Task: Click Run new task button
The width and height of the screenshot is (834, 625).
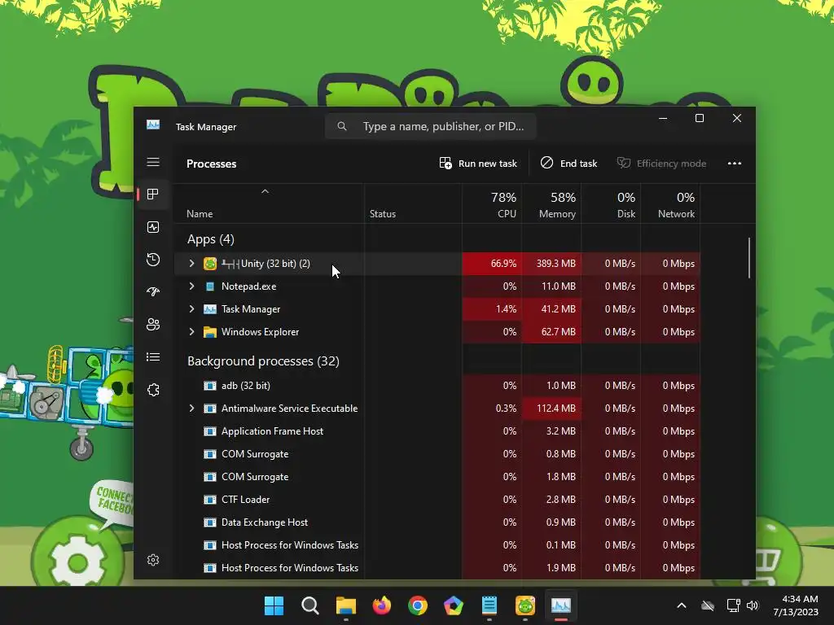Action: 478,164
